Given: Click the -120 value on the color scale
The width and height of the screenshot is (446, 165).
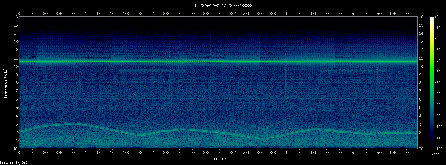Looking at the screenshot, I should pos(441,148).
